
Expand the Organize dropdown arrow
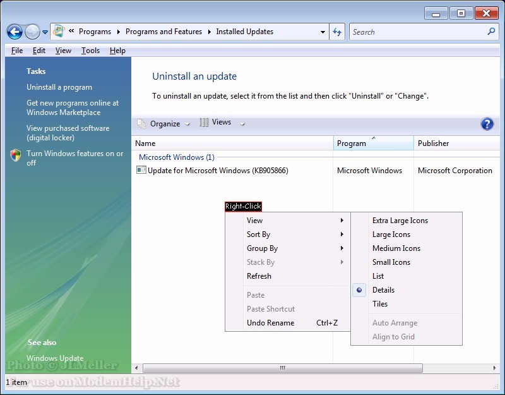[187, 124]
